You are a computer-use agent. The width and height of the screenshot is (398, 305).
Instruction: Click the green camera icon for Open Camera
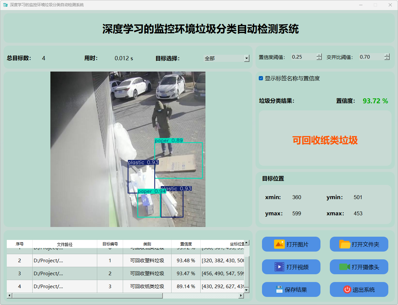point(345,267)
